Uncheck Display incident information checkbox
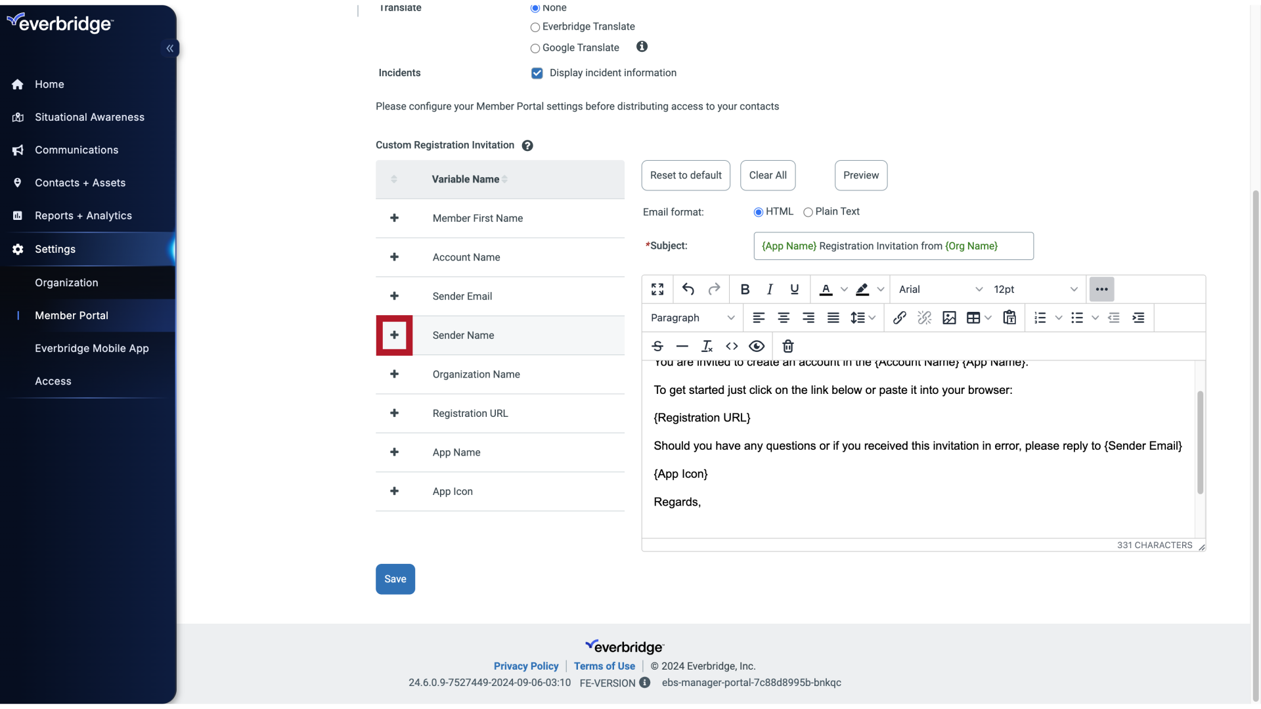 [x=537, y=73]
